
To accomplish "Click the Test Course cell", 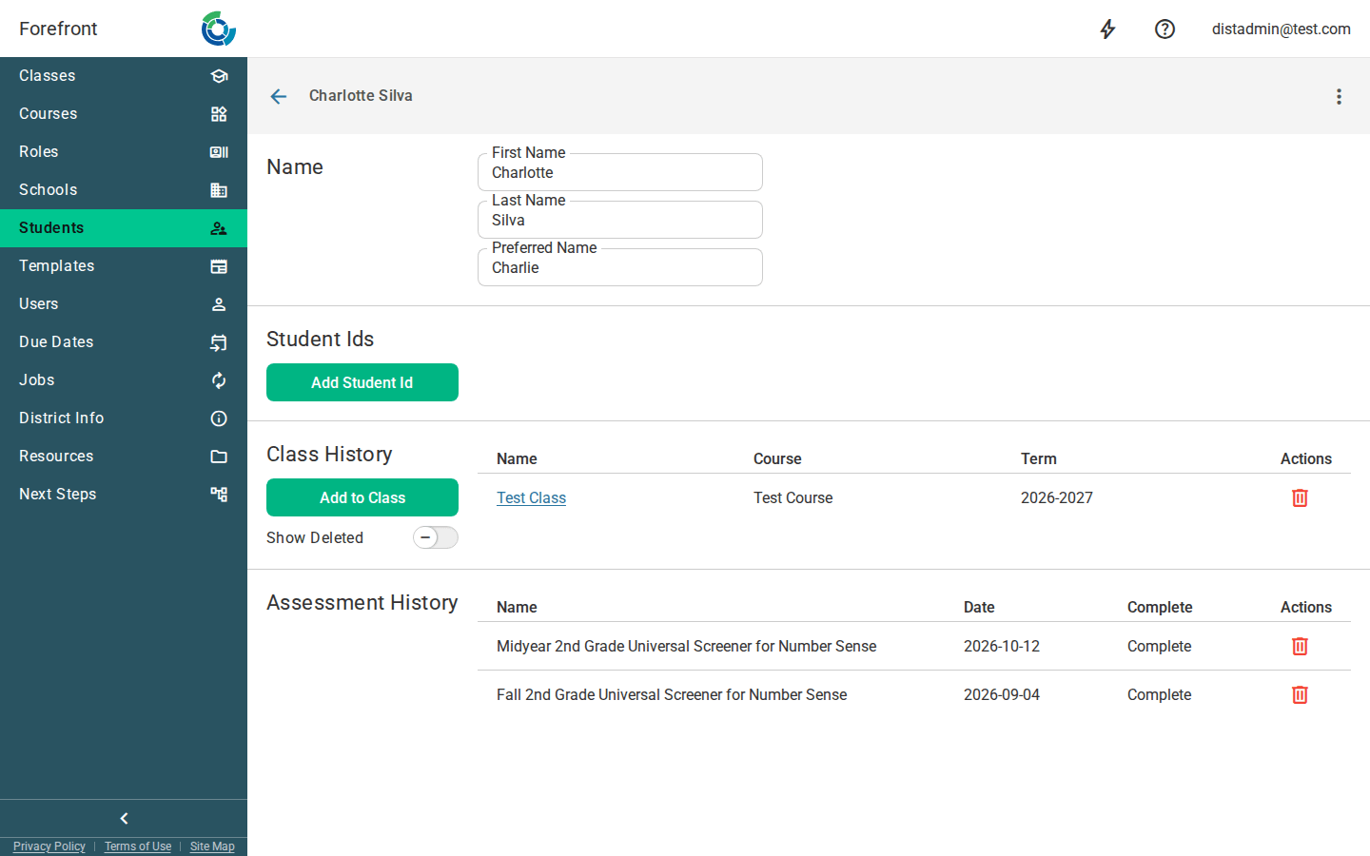I will tap(793, 497).
